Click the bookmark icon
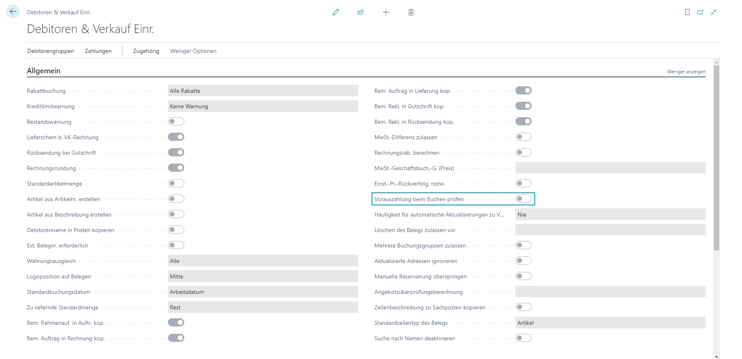Screen dimensions: 742x359 pos(687,12)
